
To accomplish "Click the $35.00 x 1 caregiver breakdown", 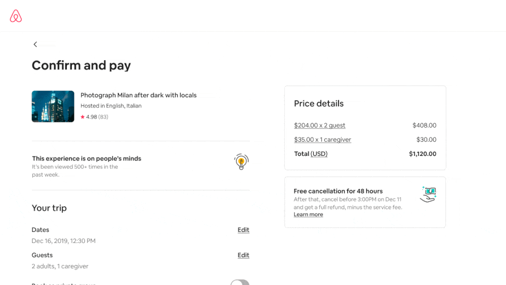I will pyautogui.click(x=322, y=139).
